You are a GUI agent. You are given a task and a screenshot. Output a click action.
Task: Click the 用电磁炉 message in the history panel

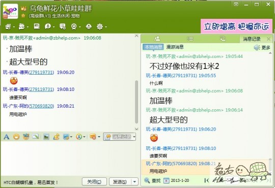coord(158,171)
